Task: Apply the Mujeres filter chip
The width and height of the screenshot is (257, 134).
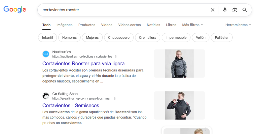Action: click(x=92, y=37)
